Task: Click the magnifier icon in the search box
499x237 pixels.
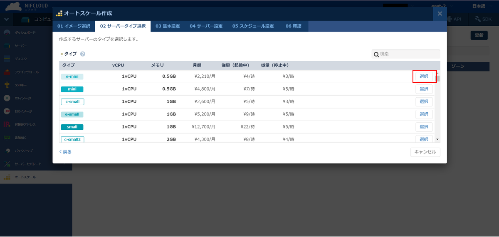Action: pos(376,54)
